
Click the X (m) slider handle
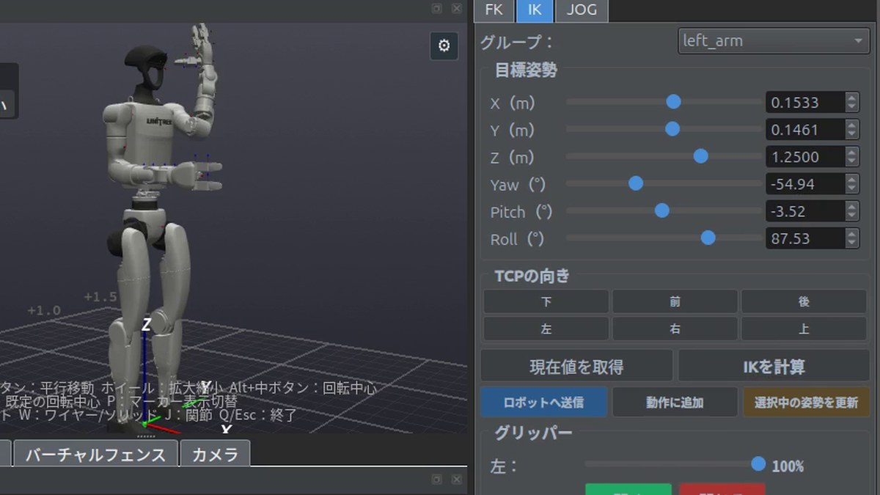pyautogui.click(x=673, y=102)
